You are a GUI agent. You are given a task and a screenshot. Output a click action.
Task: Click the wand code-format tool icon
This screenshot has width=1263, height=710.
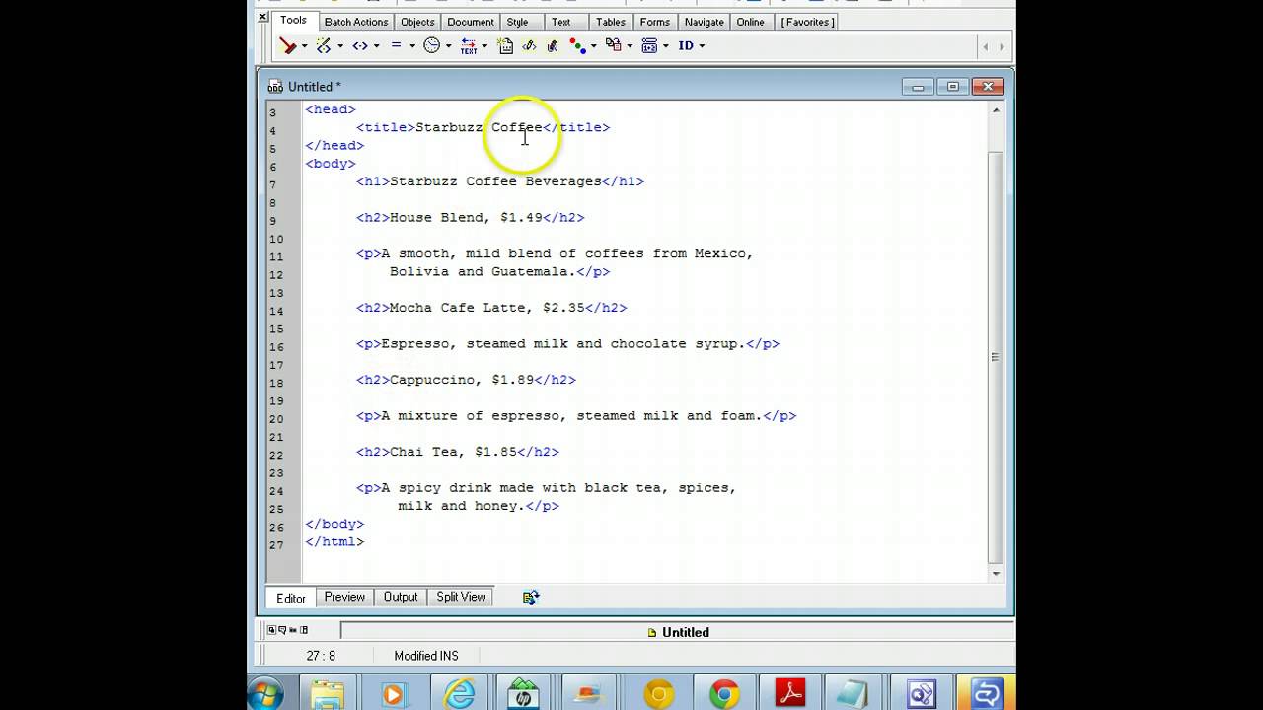pyautogui.click(x=324, y=45)
